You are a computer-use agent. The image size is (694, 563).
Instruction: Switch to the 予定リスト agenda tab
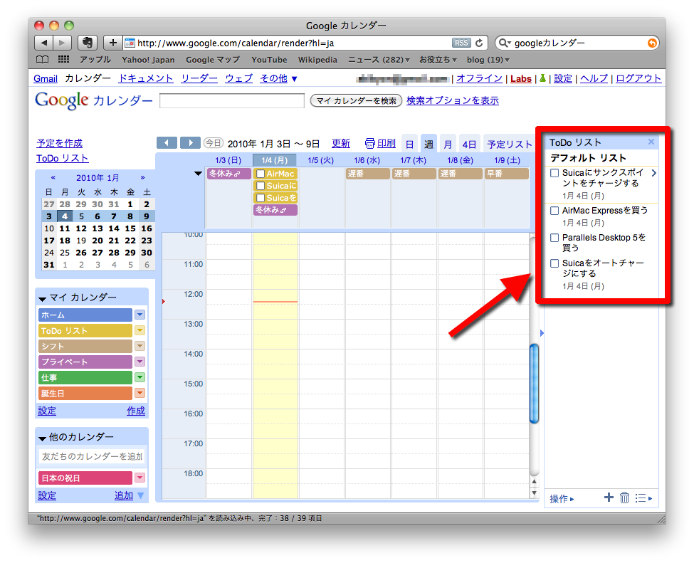[x=509, y=144]
